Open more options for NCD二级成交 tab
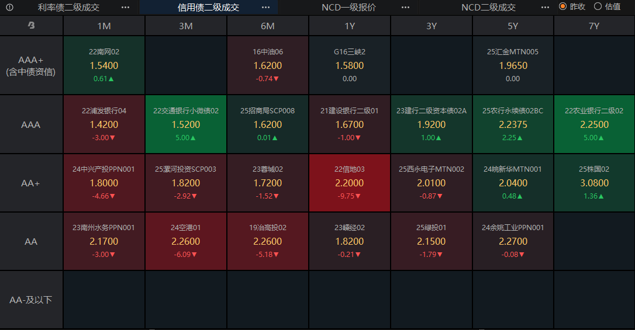Screen dimensions: 635x330 pyautogui.click(x=546, y=7)
